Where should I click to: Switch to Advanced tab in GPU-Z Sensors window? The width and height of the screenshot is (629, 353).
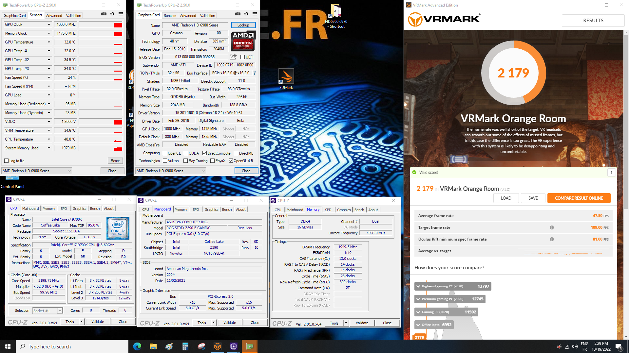tap(54, 15)
